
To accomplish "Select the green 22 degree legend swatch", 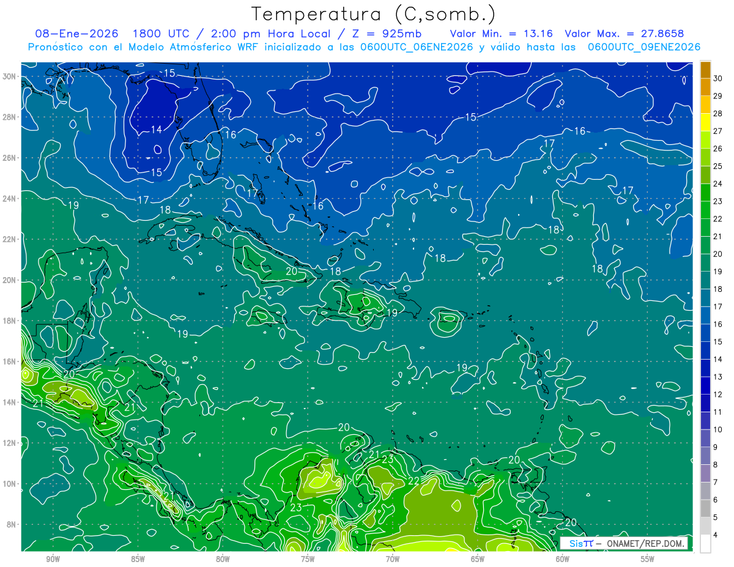I will pyautogui.click(x=705, y=210).
